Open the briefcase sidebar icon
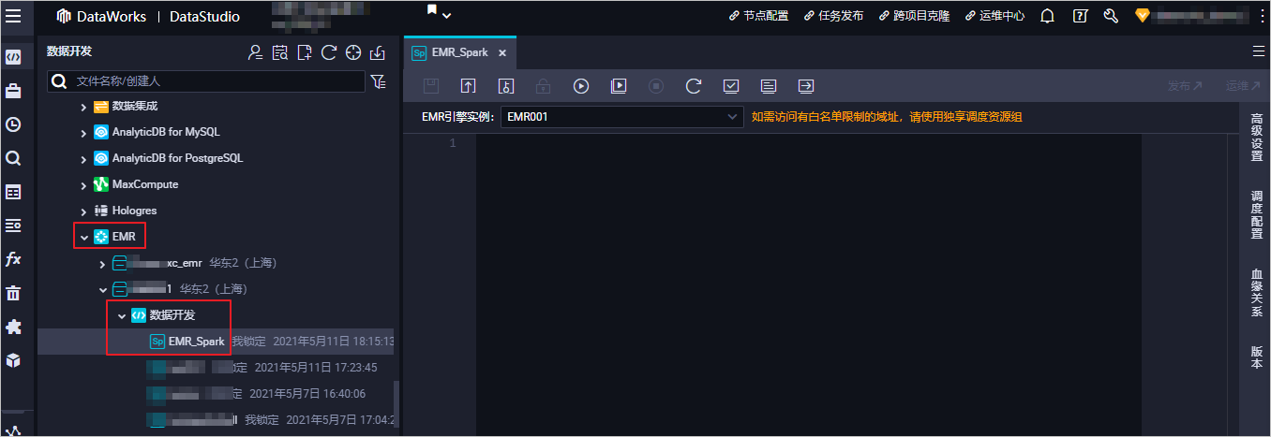The image size is (1271, 437). pos(13,91)
